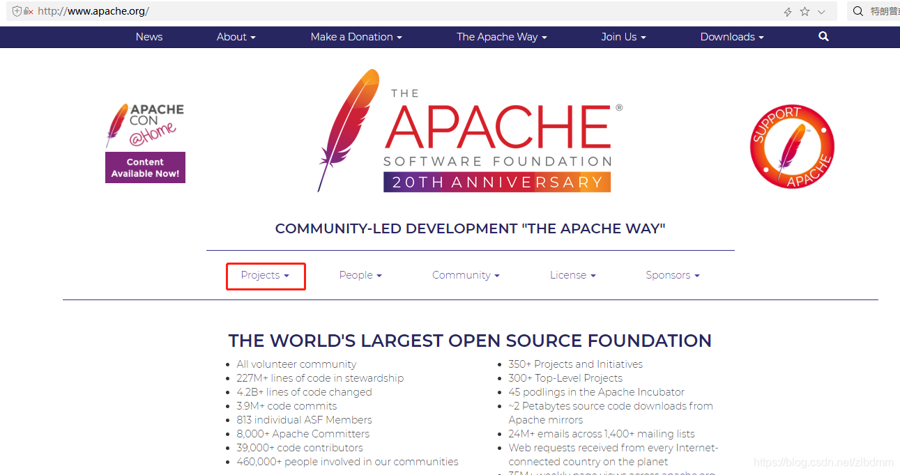This screenshot has height=475, width=900.
Task: Expand the About menu
Action: pos(236,37)
